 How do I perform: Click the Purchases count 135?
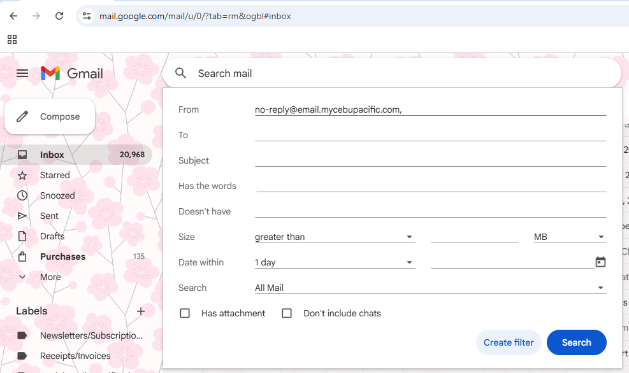[x=139, y=257]
